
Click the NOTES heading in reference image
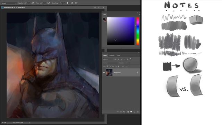182,5
